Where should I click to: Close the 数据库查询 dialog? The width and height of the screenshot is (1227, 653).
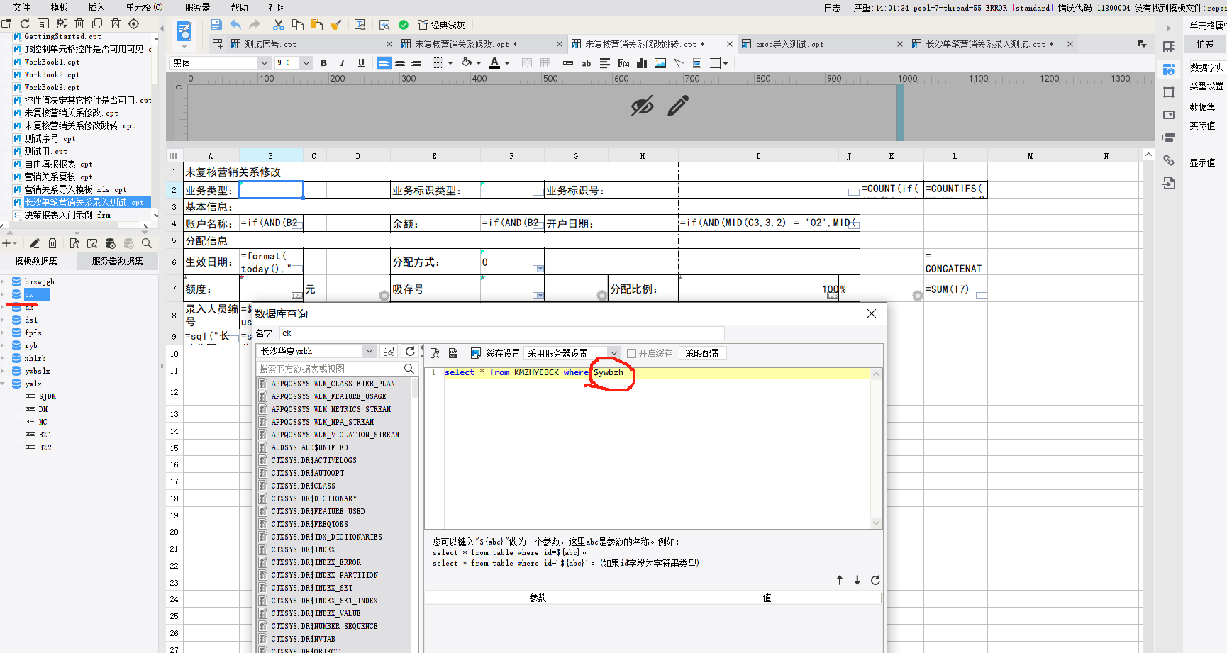(872, 313)
